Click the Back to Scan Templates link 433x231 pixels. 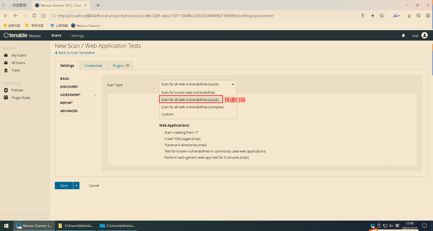[77, 53]
